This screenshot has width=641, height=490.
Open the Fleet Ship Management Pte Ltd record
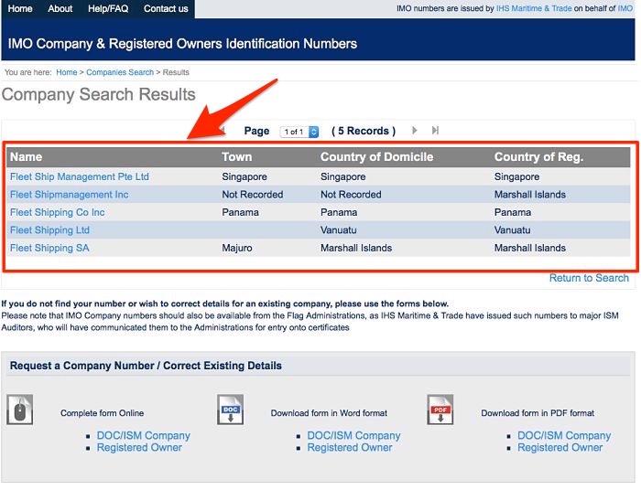coord(79,176)
